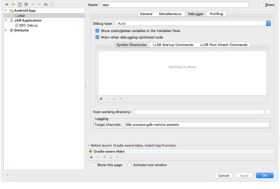Move before-launch task up
This screenshot has width=280, height=189.
(x=111, y=157)
